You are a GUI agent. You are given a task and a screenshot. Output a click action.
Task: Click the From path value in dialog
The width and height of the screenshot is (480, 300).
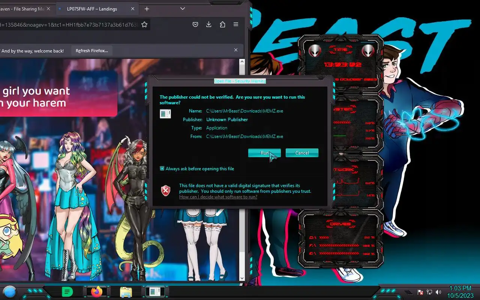click(244, 136)
